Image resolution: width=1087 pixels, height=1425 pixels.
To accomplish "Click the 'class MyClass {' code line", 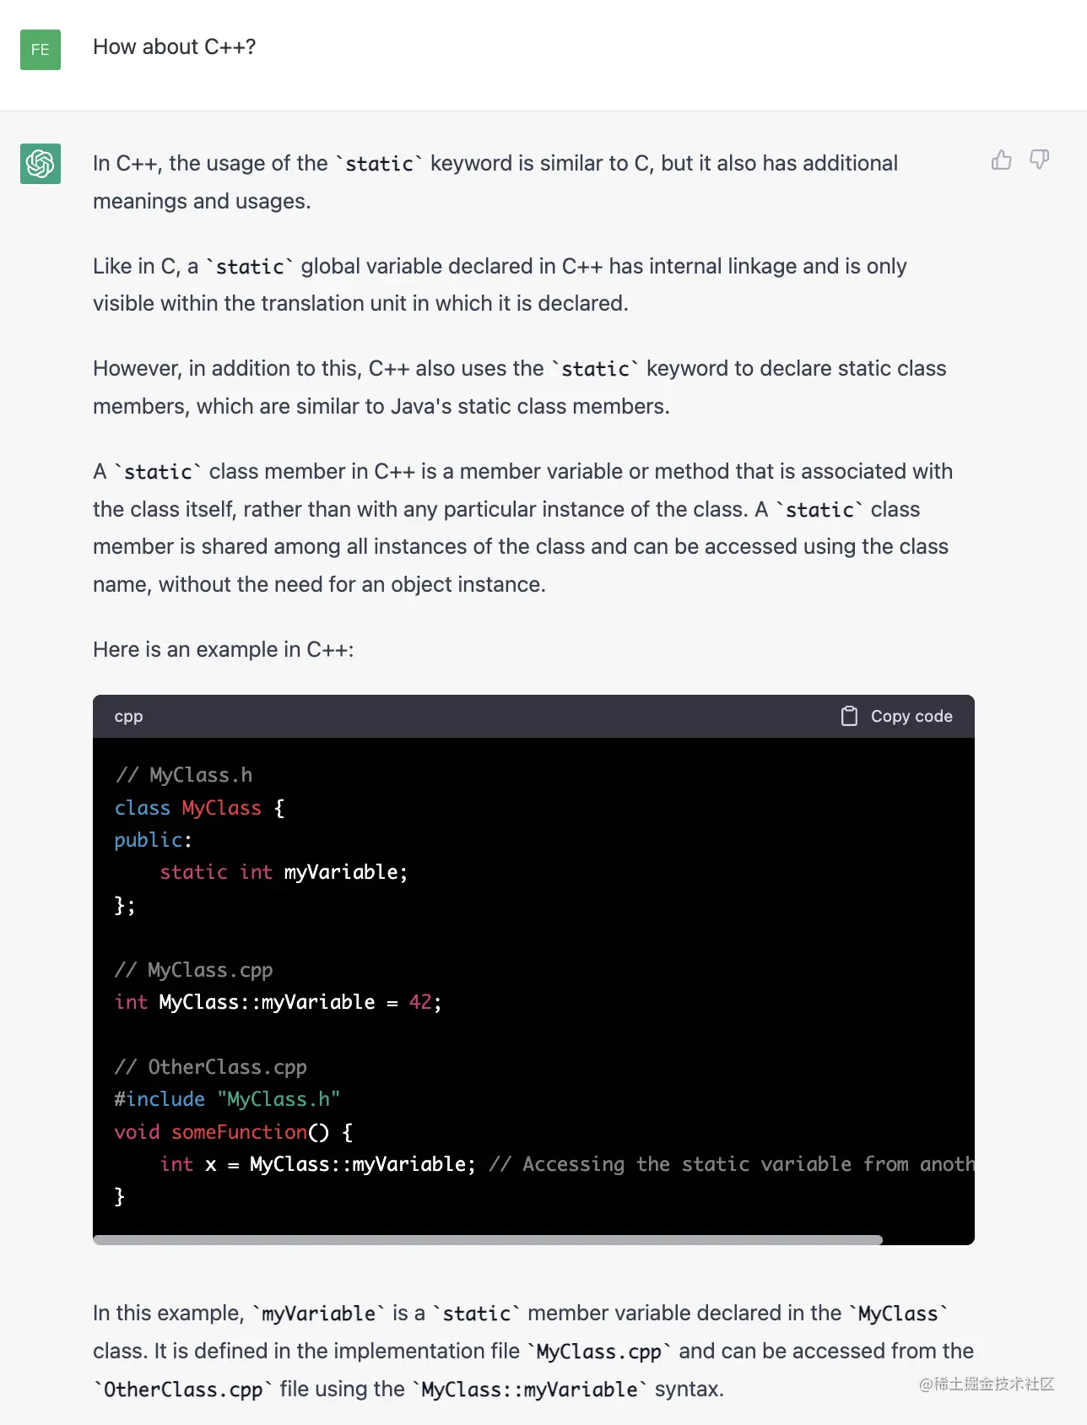I will click(200, 808).
